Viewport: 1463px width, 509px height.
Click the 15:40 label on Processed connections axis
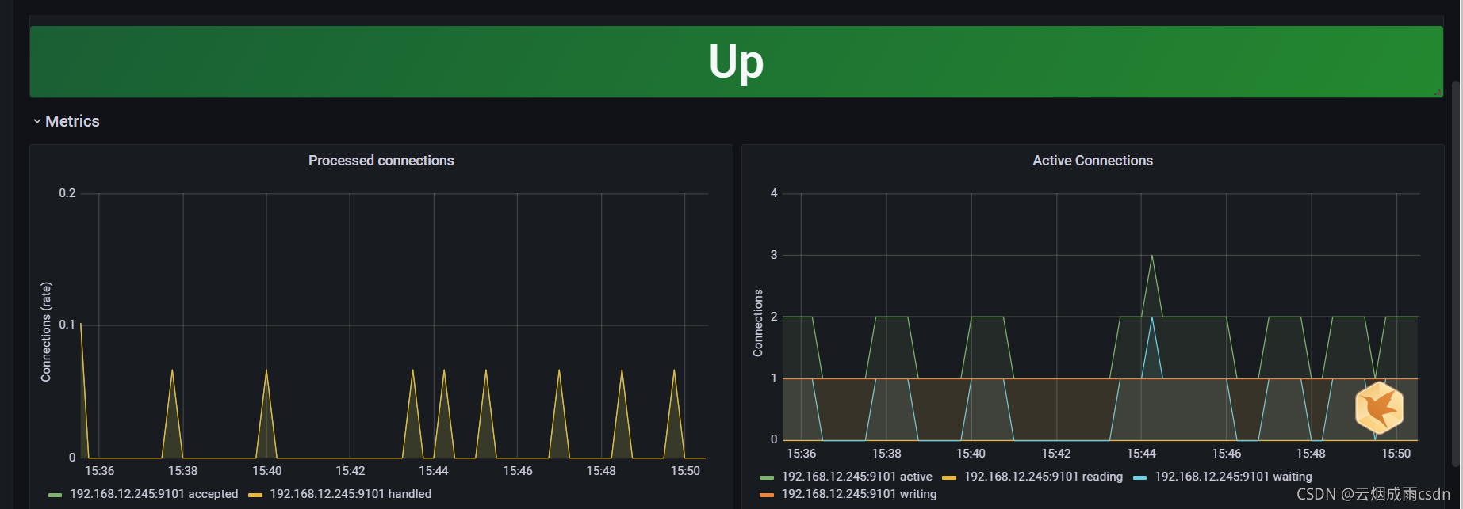coord(266,471)
